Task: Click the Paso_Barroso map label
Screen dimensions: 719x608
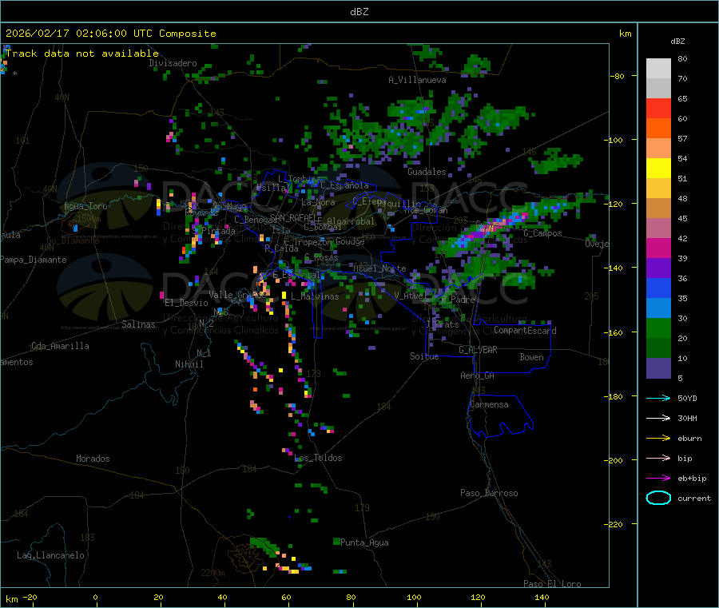Action: (489, 493)
